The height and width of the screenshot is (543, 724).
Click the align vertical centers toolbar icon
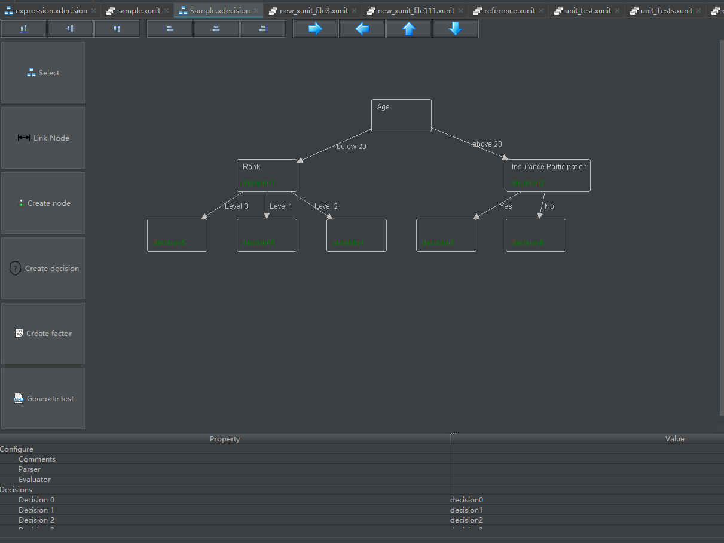click(71, 29)
